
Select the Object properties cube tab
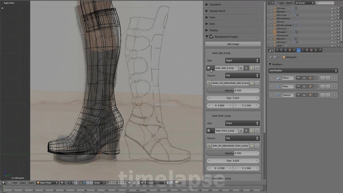tap(290, 50)
